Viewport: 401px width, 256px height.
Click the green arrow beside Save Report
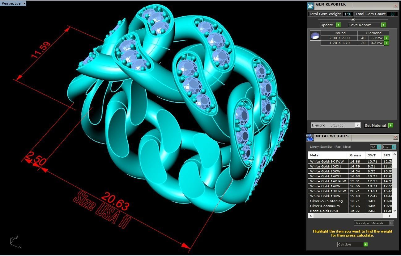[384, 25]
